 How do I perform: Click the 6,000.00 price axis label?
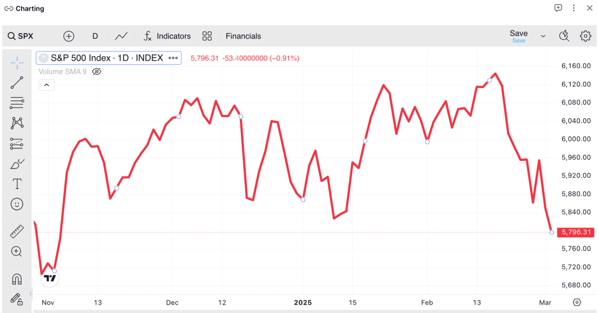point(576,139)
